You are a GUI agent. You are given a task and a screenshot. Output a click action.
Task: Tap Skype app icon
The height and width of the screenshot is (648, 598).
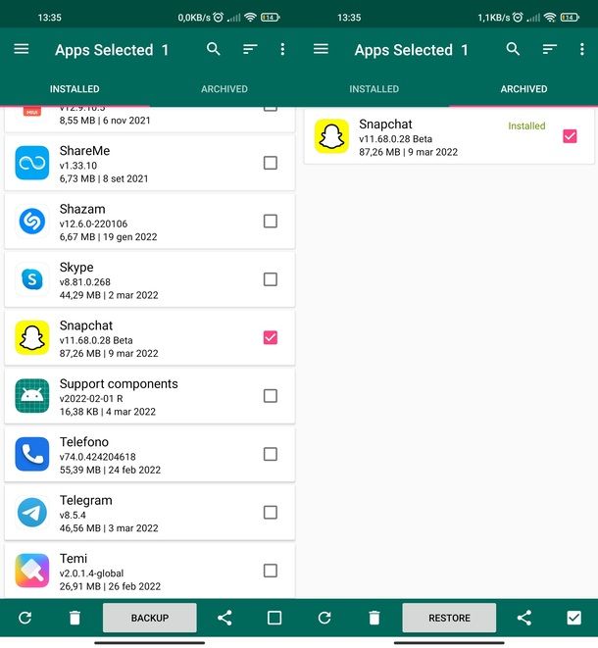pyautogui.click(x=31, y=279)
